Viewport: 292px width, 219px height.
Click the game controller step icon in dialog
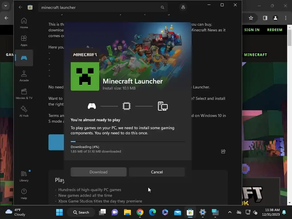92,106
